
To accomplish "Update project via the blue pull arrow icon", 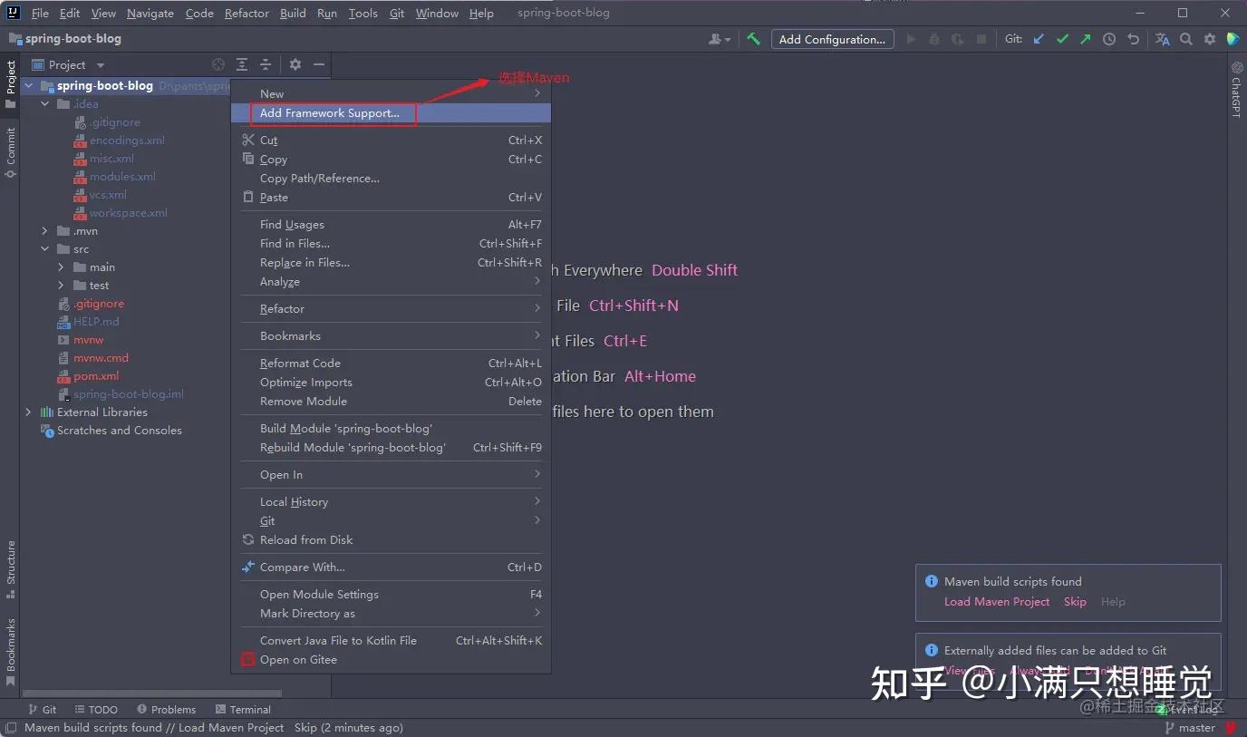I will coord(1038,39).
